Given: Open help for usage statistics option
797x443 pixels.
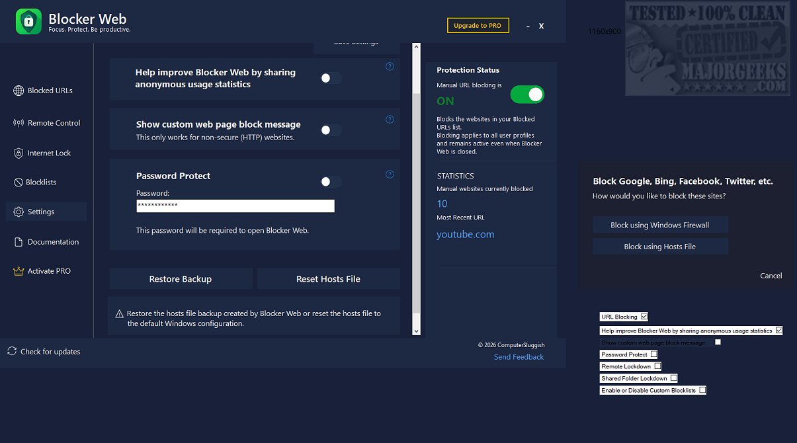Looking at the screenshot, I should 390,66.
